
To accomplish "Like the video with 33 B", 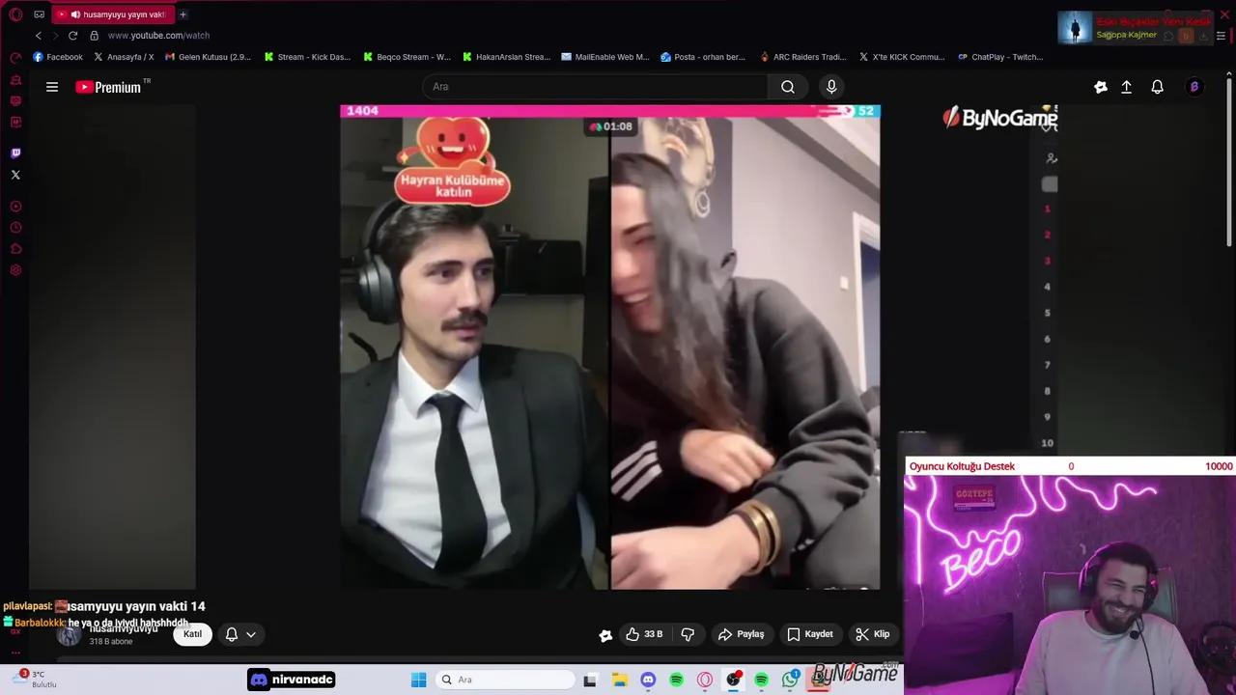I will [643, 634].
